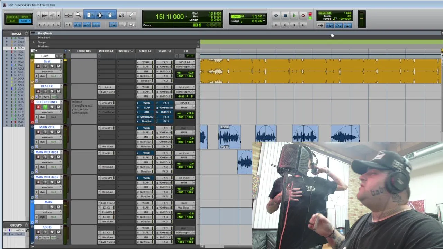Image resolution: width=443 pixels, height=249 pixels.
Task: Solo the BEAT FX track
Action: point(52,91)
